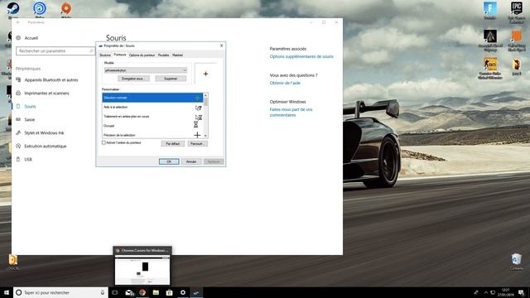Close the Propriétés de Souris dialog
530x298 pixels.
point(222,46)
